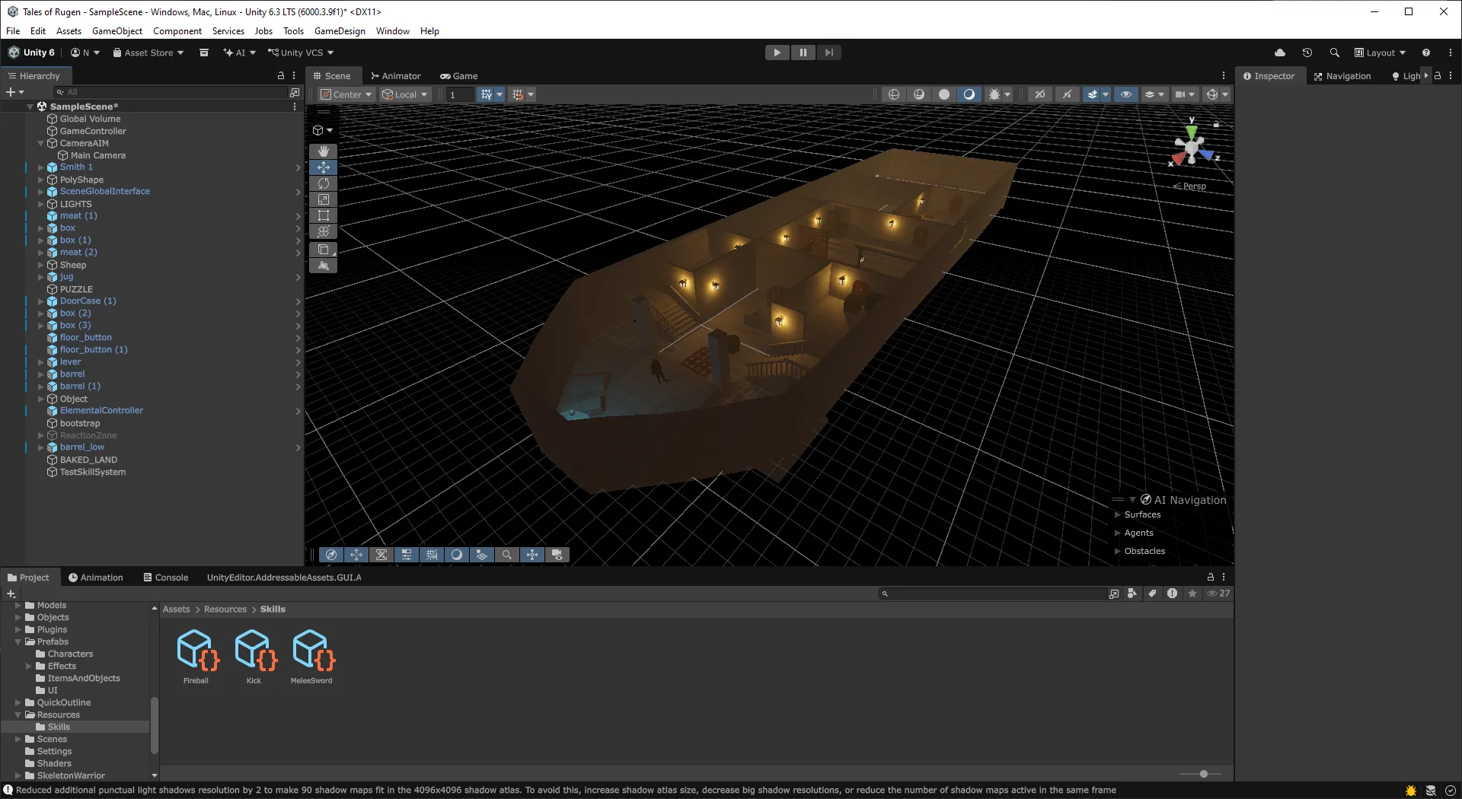1462x799 pixels.
Task: Expand the Smith 1 hierarchy item
Action: [x=41, y=167]
